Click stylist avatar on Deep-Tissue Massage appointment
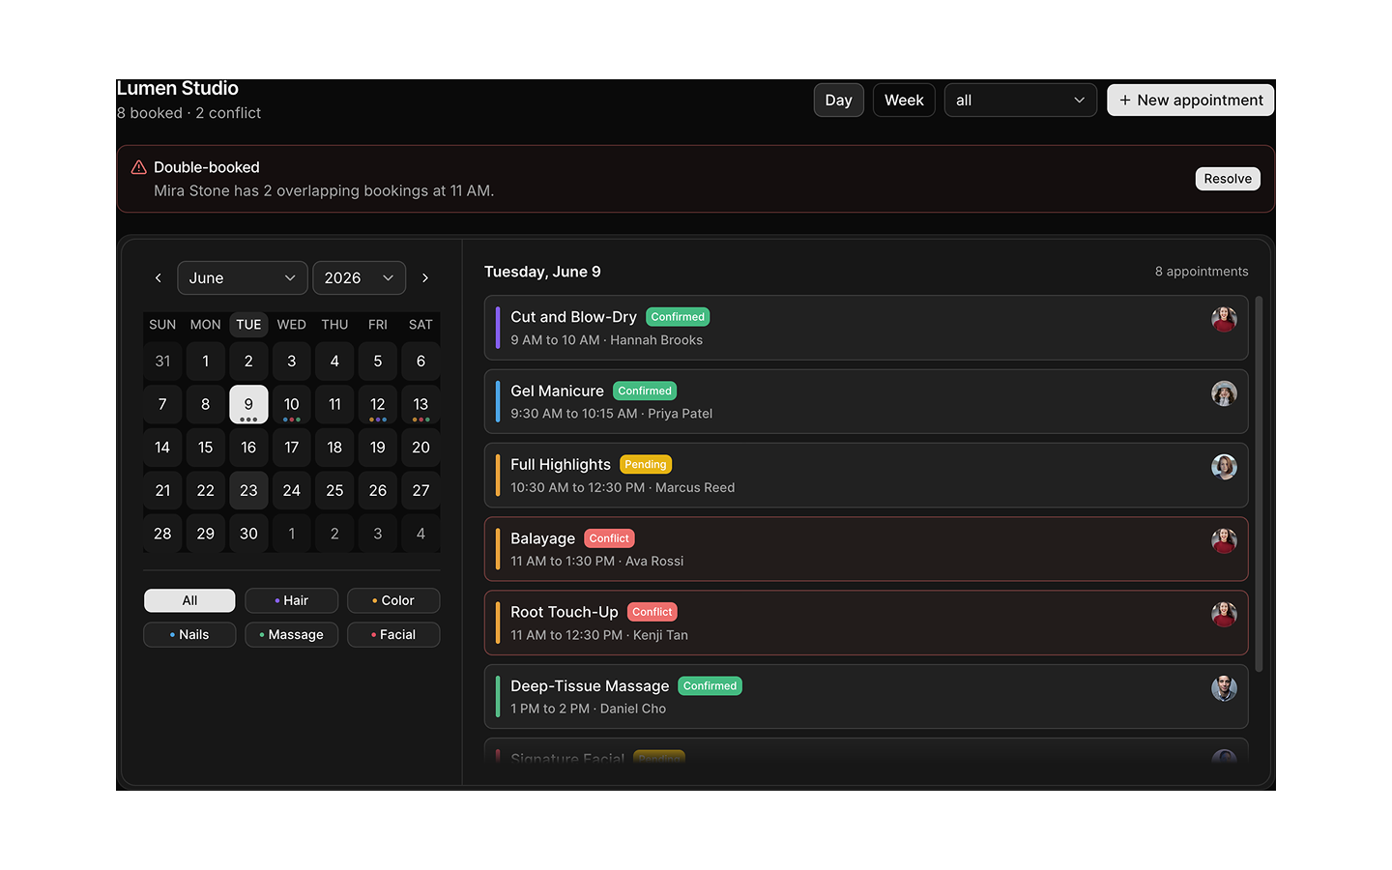 (x=1224, y=688)
